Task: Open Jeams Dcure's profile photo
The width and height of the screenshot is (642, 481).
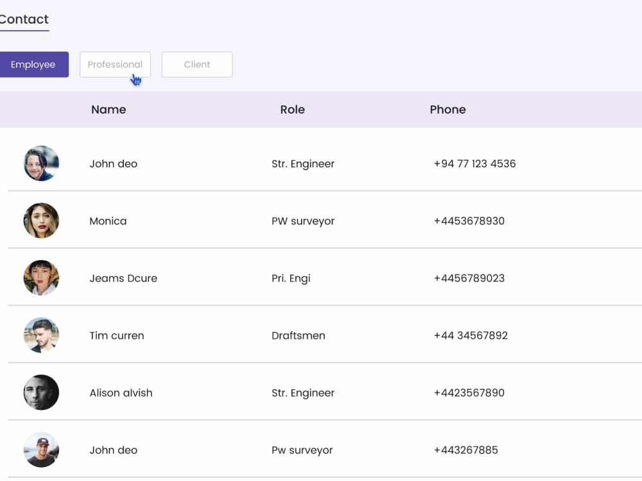Action: point(41,278)
